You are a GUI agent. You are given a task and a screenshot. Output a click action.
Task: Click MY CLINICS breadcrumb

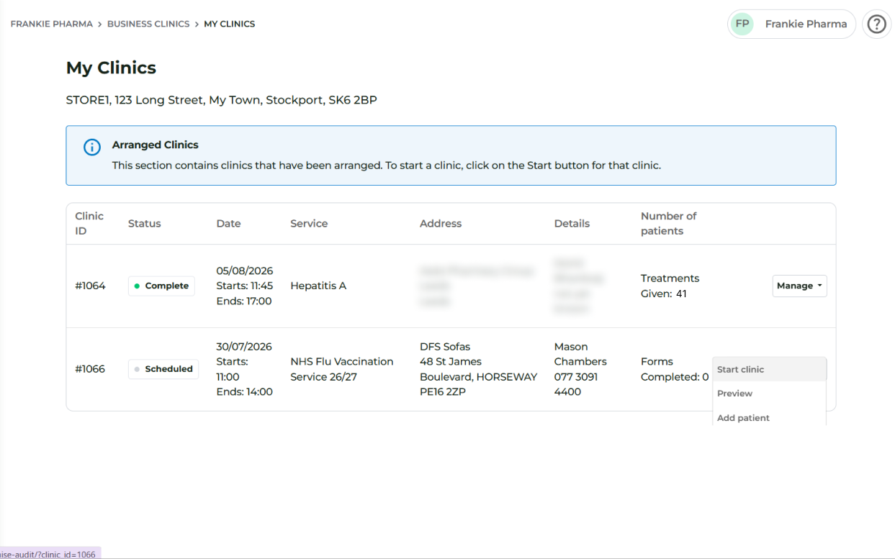pyautogui.click(x=229, y=24)
